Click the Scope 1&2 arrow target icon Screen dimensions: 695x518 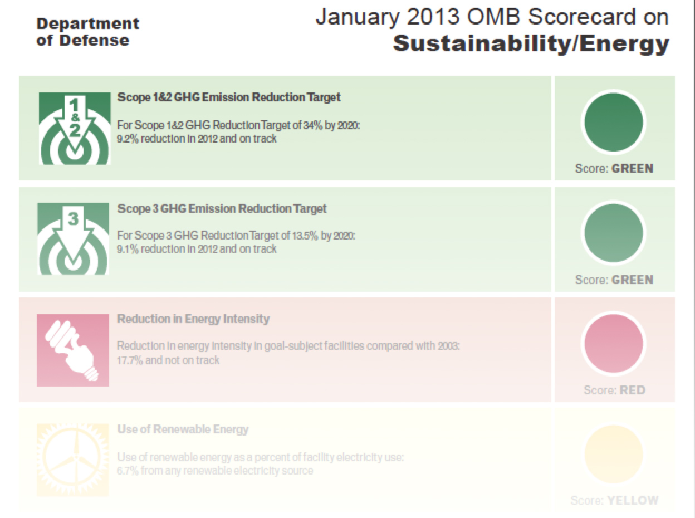coord(75,129)
